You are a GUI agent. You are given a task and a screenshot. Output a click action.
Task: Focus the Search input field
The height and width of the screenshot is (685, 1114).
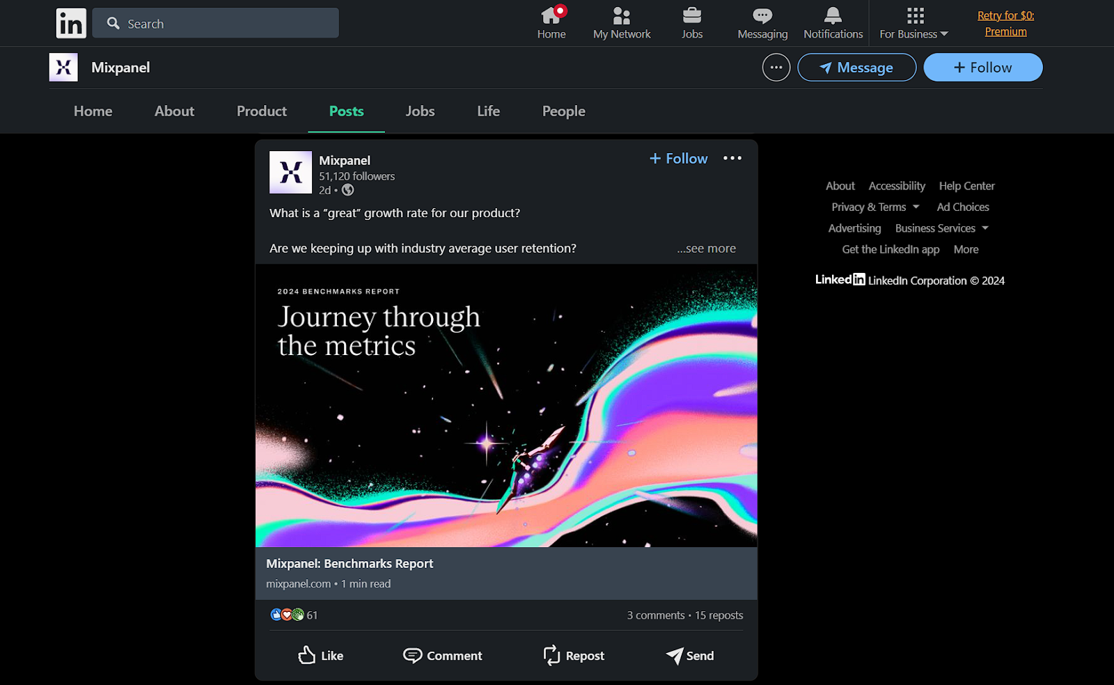click(x=216, y=23)
